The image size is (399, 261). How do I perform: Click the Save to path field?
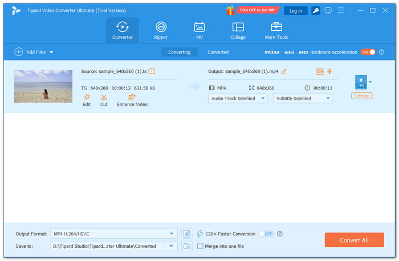[x=108, y=246]
